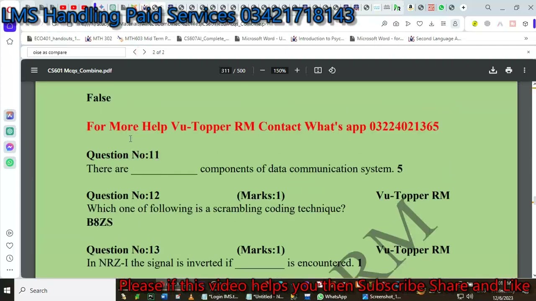The height and width of the screenshot is (301, 536).
Task: Open Login IMS taskbar window
Action: [220, 297]
